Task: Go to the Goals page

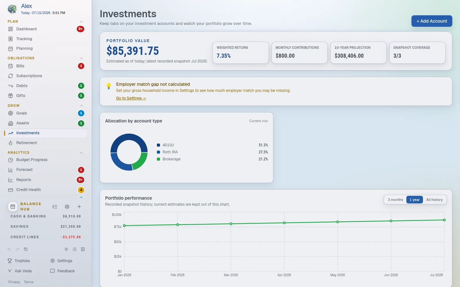Action: coord(46,113)
